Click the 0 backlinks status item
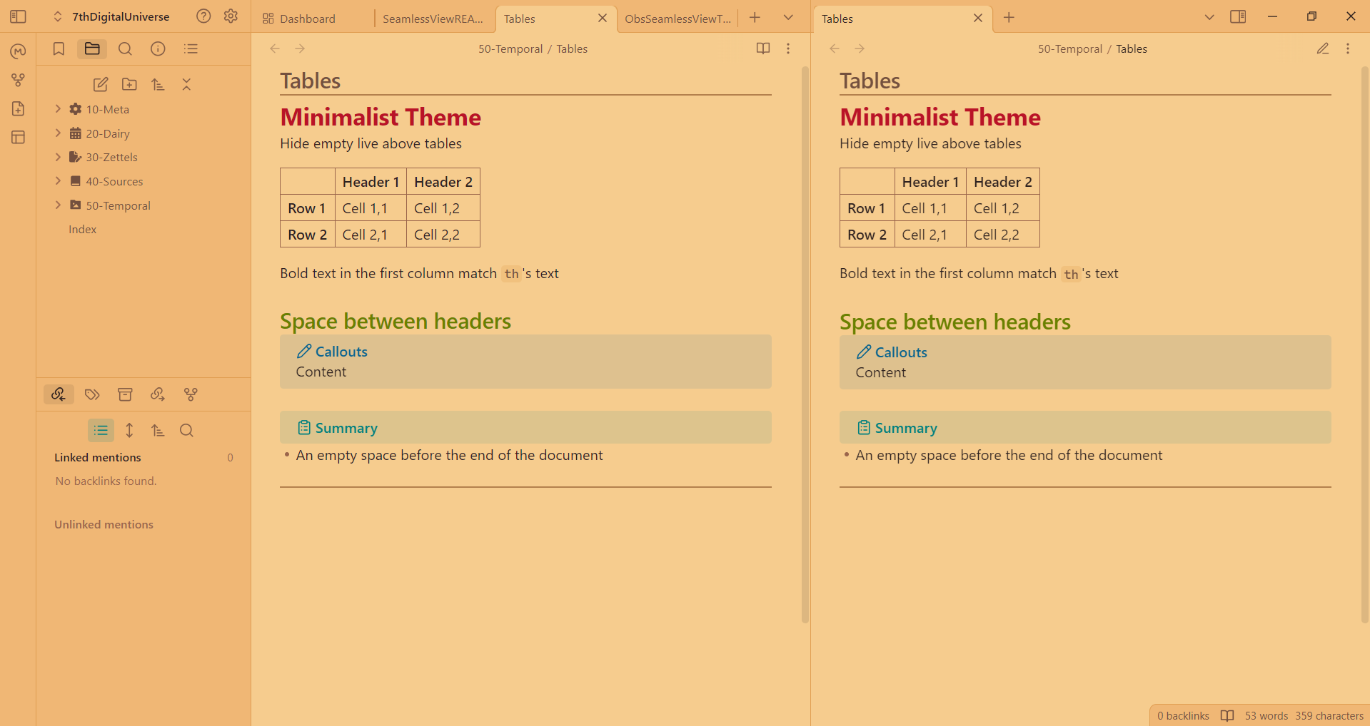 [1183, 716]
